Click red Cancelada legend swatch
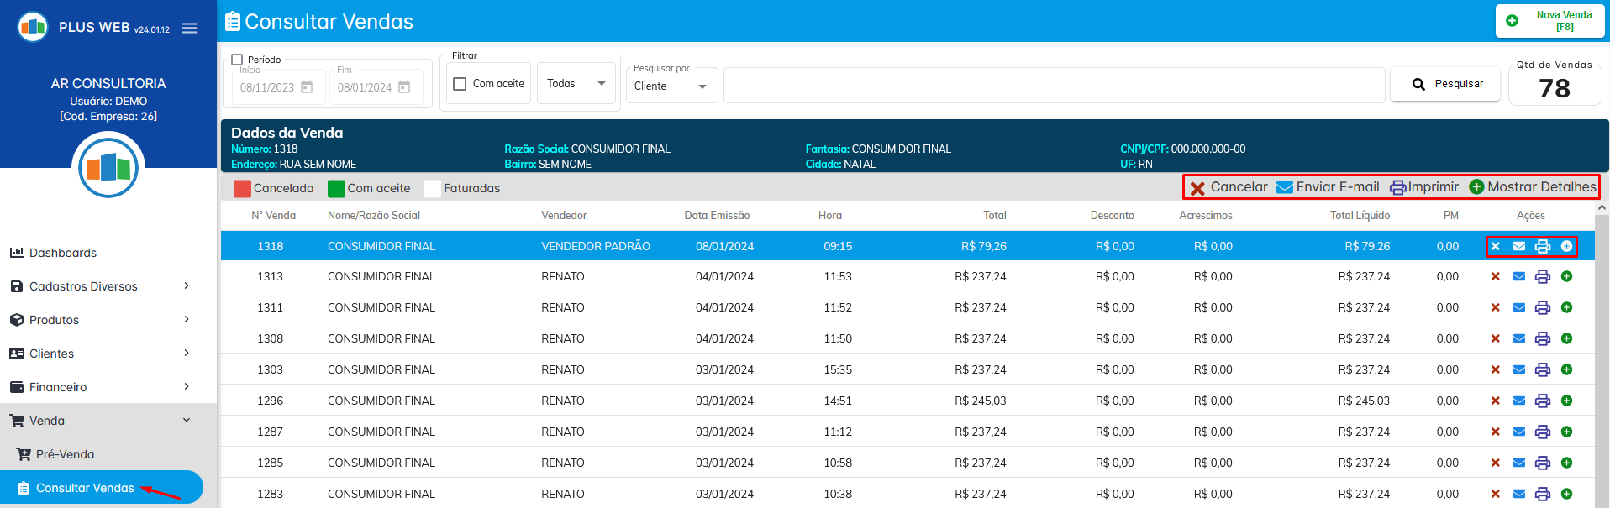Viewport: 1610px width, 508px height. point(242,188)
